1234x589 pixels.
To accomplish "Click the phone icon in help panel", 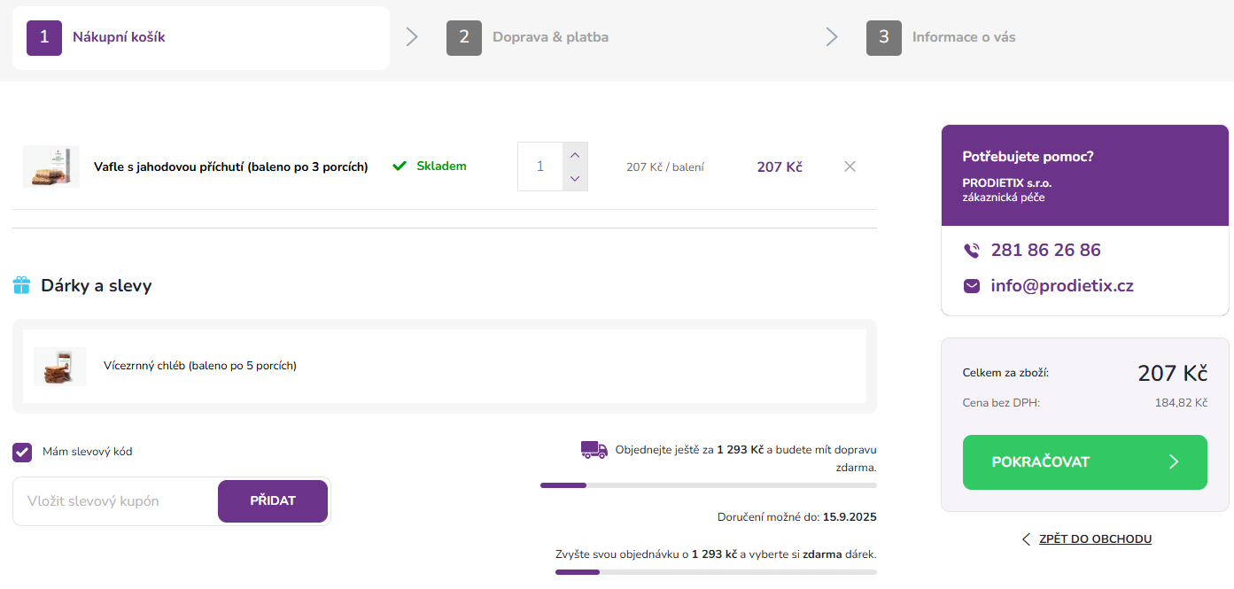I will [972, 251].
